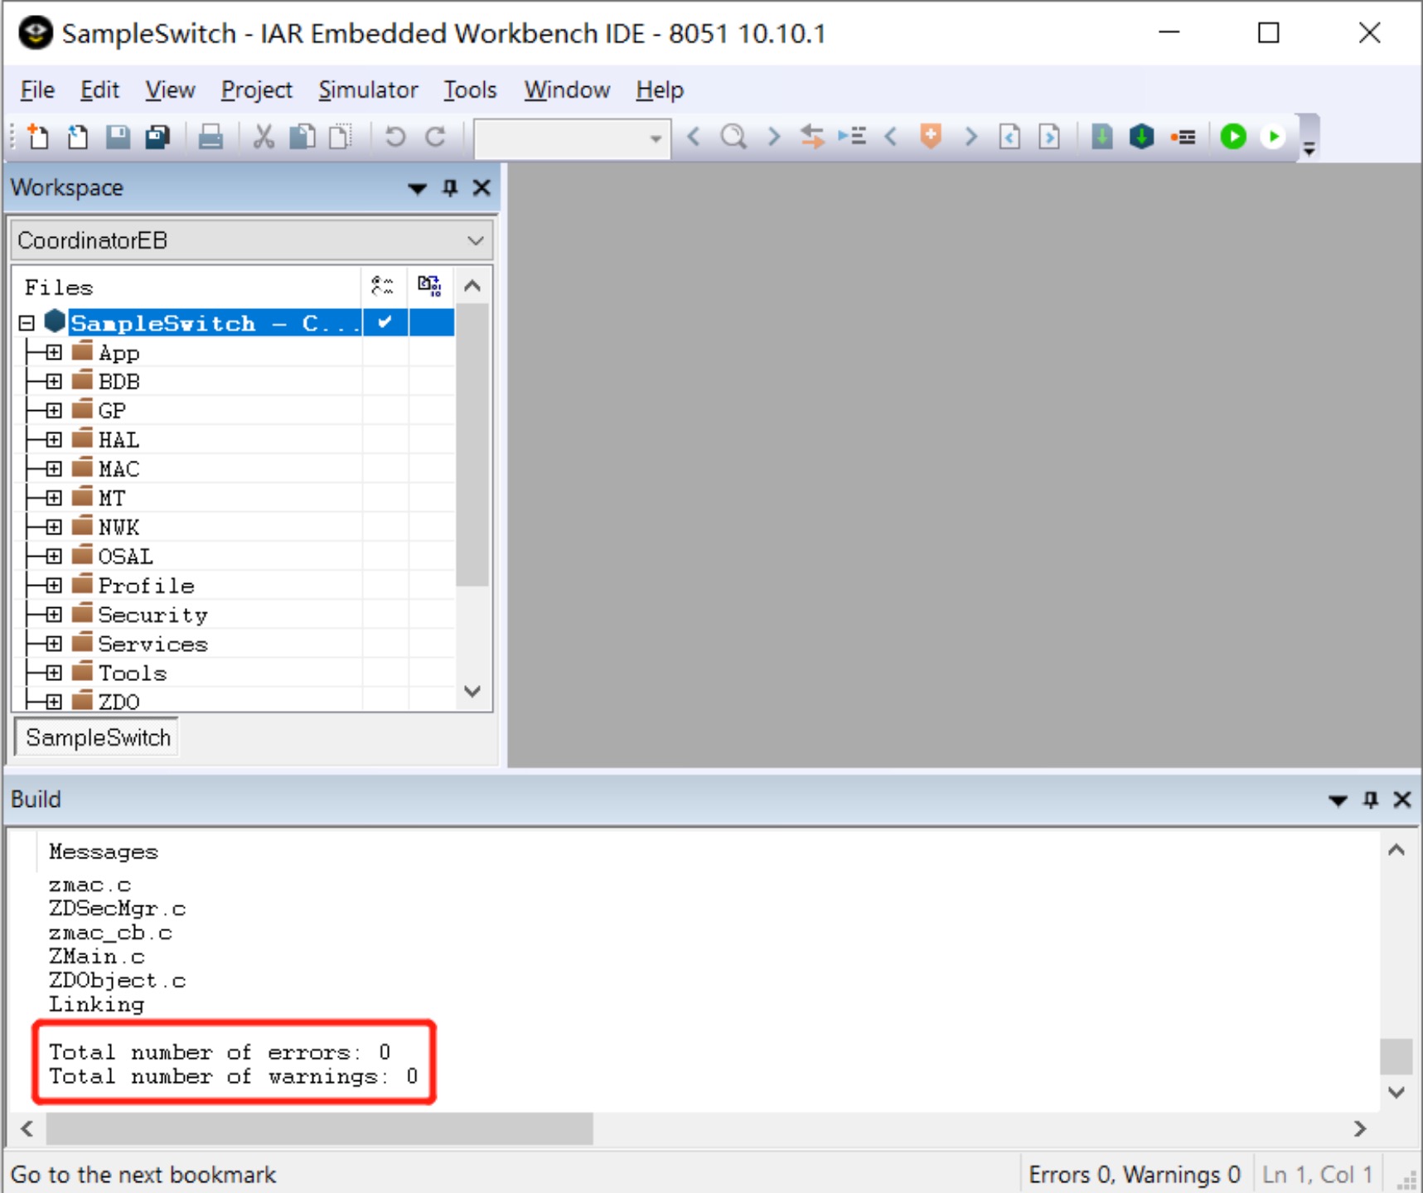Screen dimensions: 1423x1193
Task: Click the Undo arrow icon
Action: [x=395, y=136]
